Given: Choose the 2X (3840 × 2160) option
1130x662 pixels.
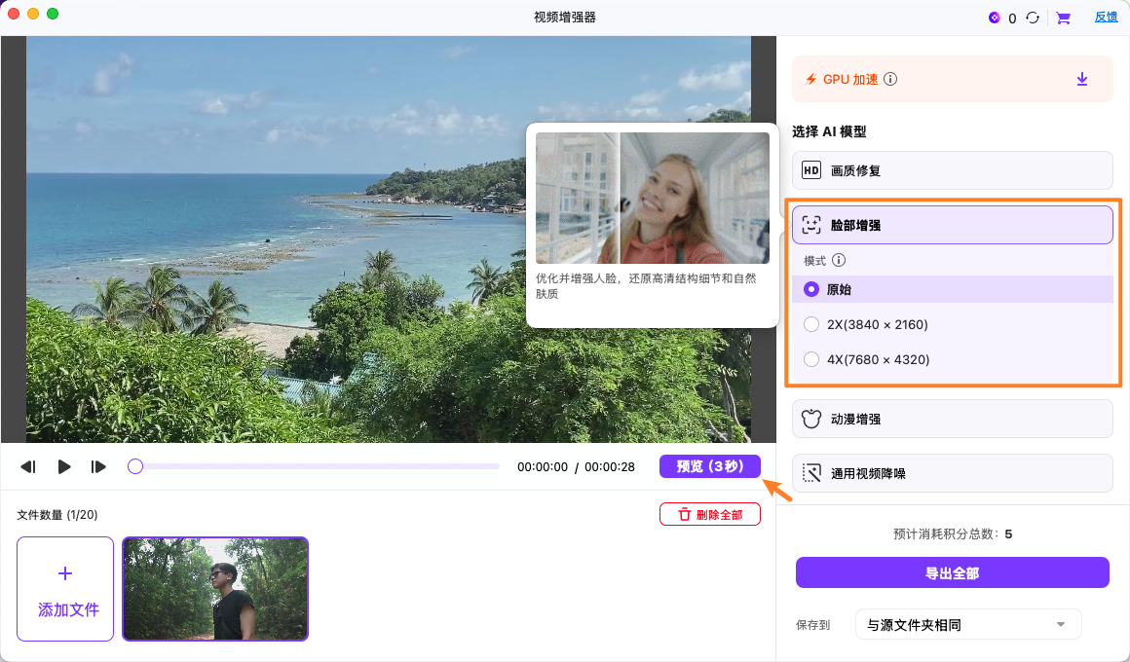Looking at the screenshot, I should tap(811, 324).
